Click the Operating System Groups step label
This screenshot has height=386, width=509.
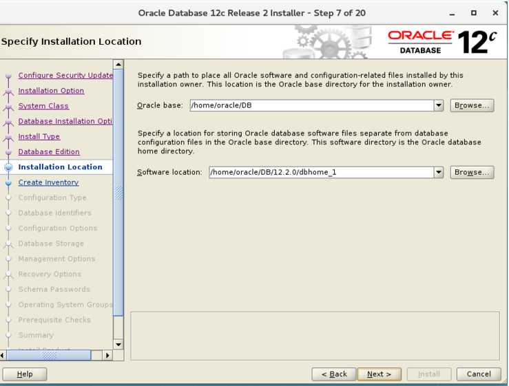[65, 304]
